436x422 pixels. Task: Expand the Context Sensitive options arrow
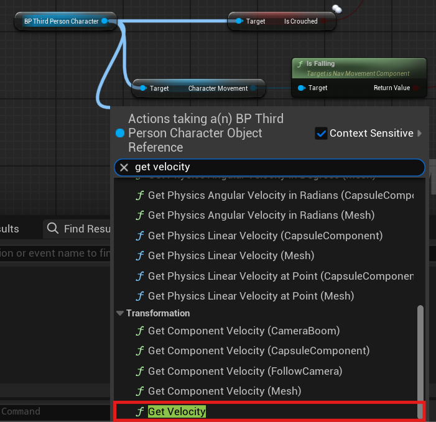point(420,134)
